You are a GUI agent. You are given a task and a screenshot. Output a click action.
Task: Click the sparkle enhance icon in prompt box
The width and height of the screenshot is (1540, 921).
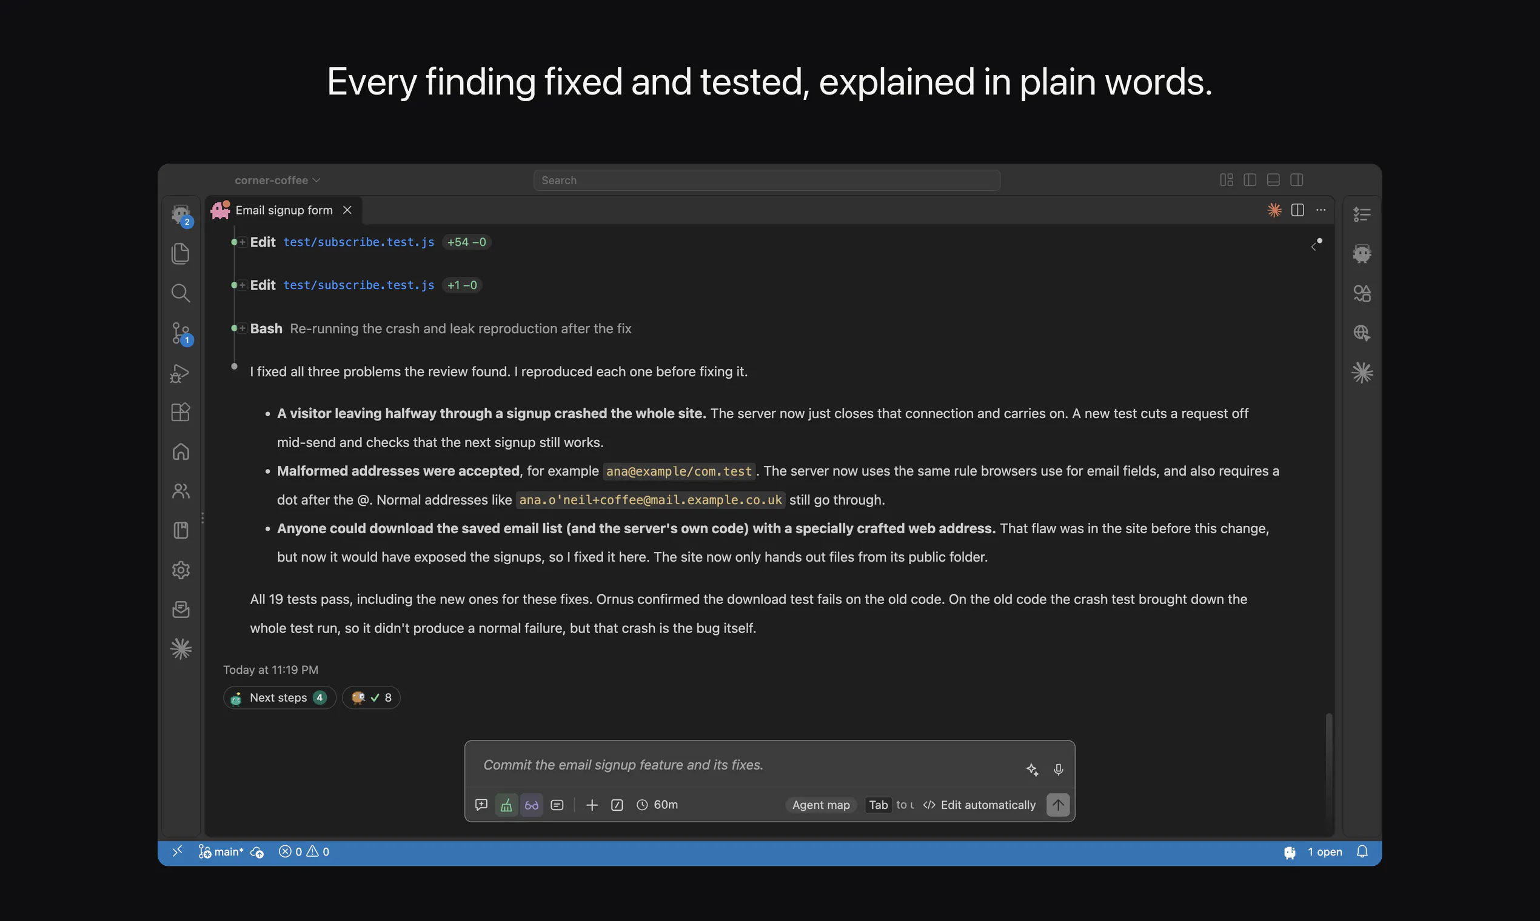tap(1032, 769)
